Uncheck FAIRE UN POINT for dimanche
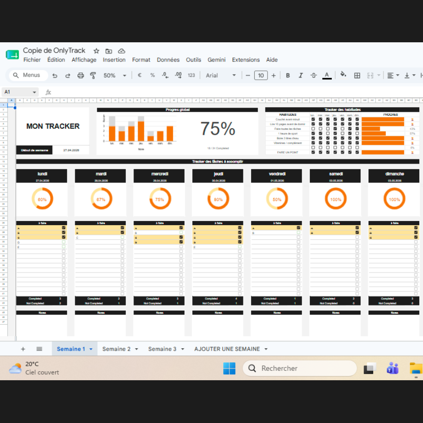 (x=357, y=152)
